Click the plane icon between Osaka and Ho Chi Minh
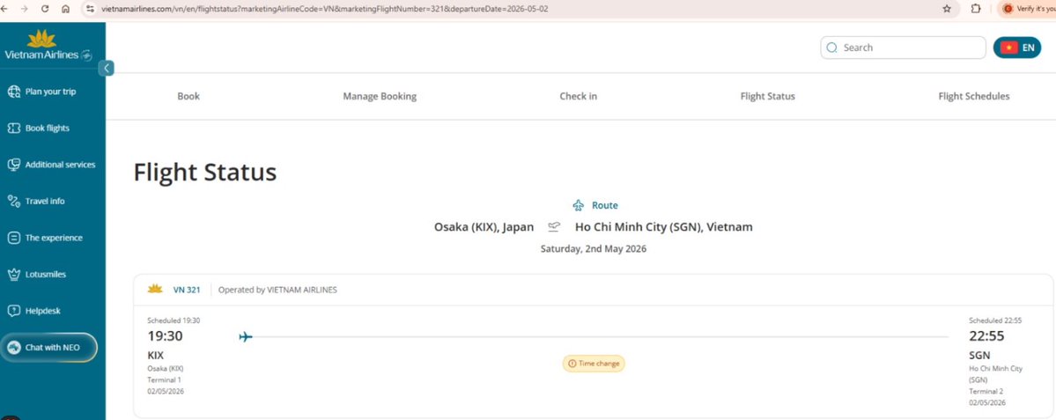The width and height of the screenshot is (1056, 420). click(x=554, y=227)
